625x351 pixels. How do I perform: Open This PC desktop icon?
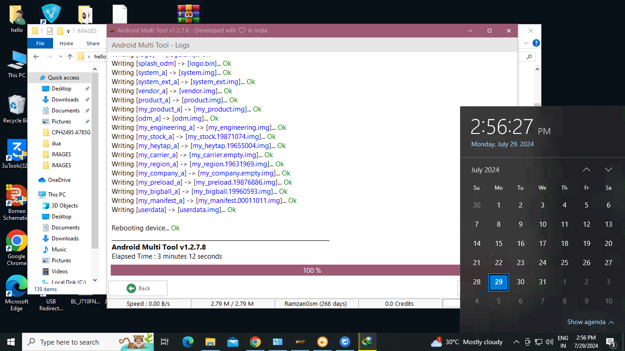tap(17, 64)
